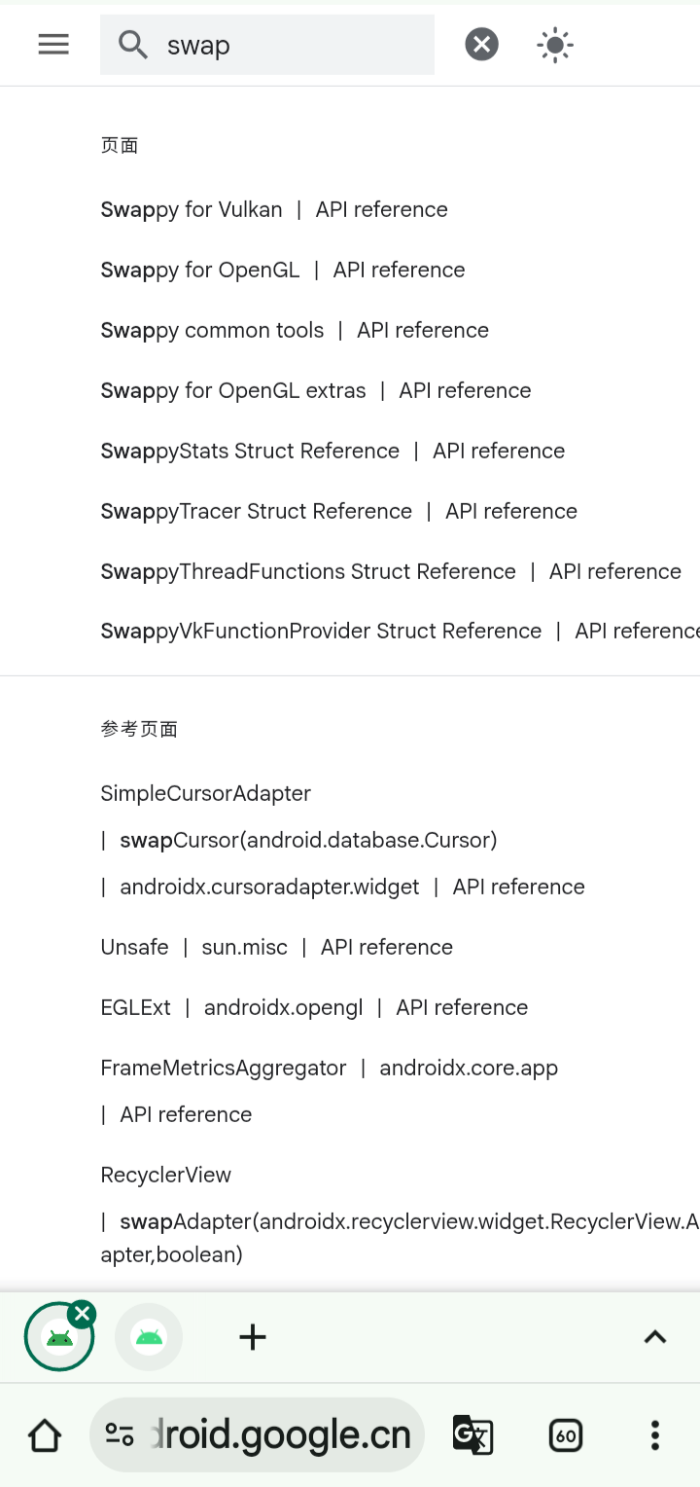Close the active tab with the green X badge
This screenshot has width=700, height=1487.
[83, 1314]
